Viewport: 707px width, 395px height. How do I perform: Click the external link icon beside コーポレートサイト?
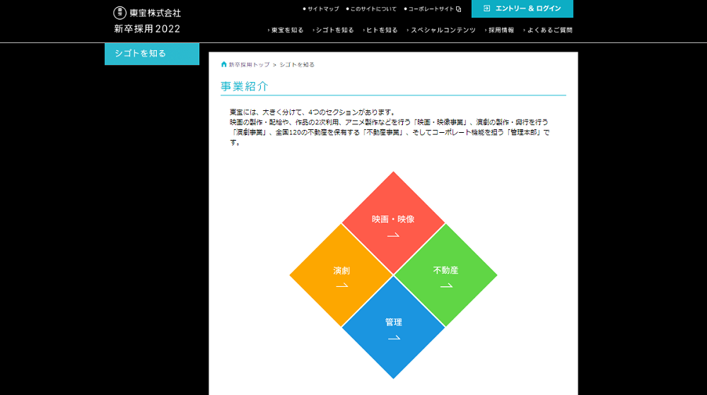tap(459, 9)
